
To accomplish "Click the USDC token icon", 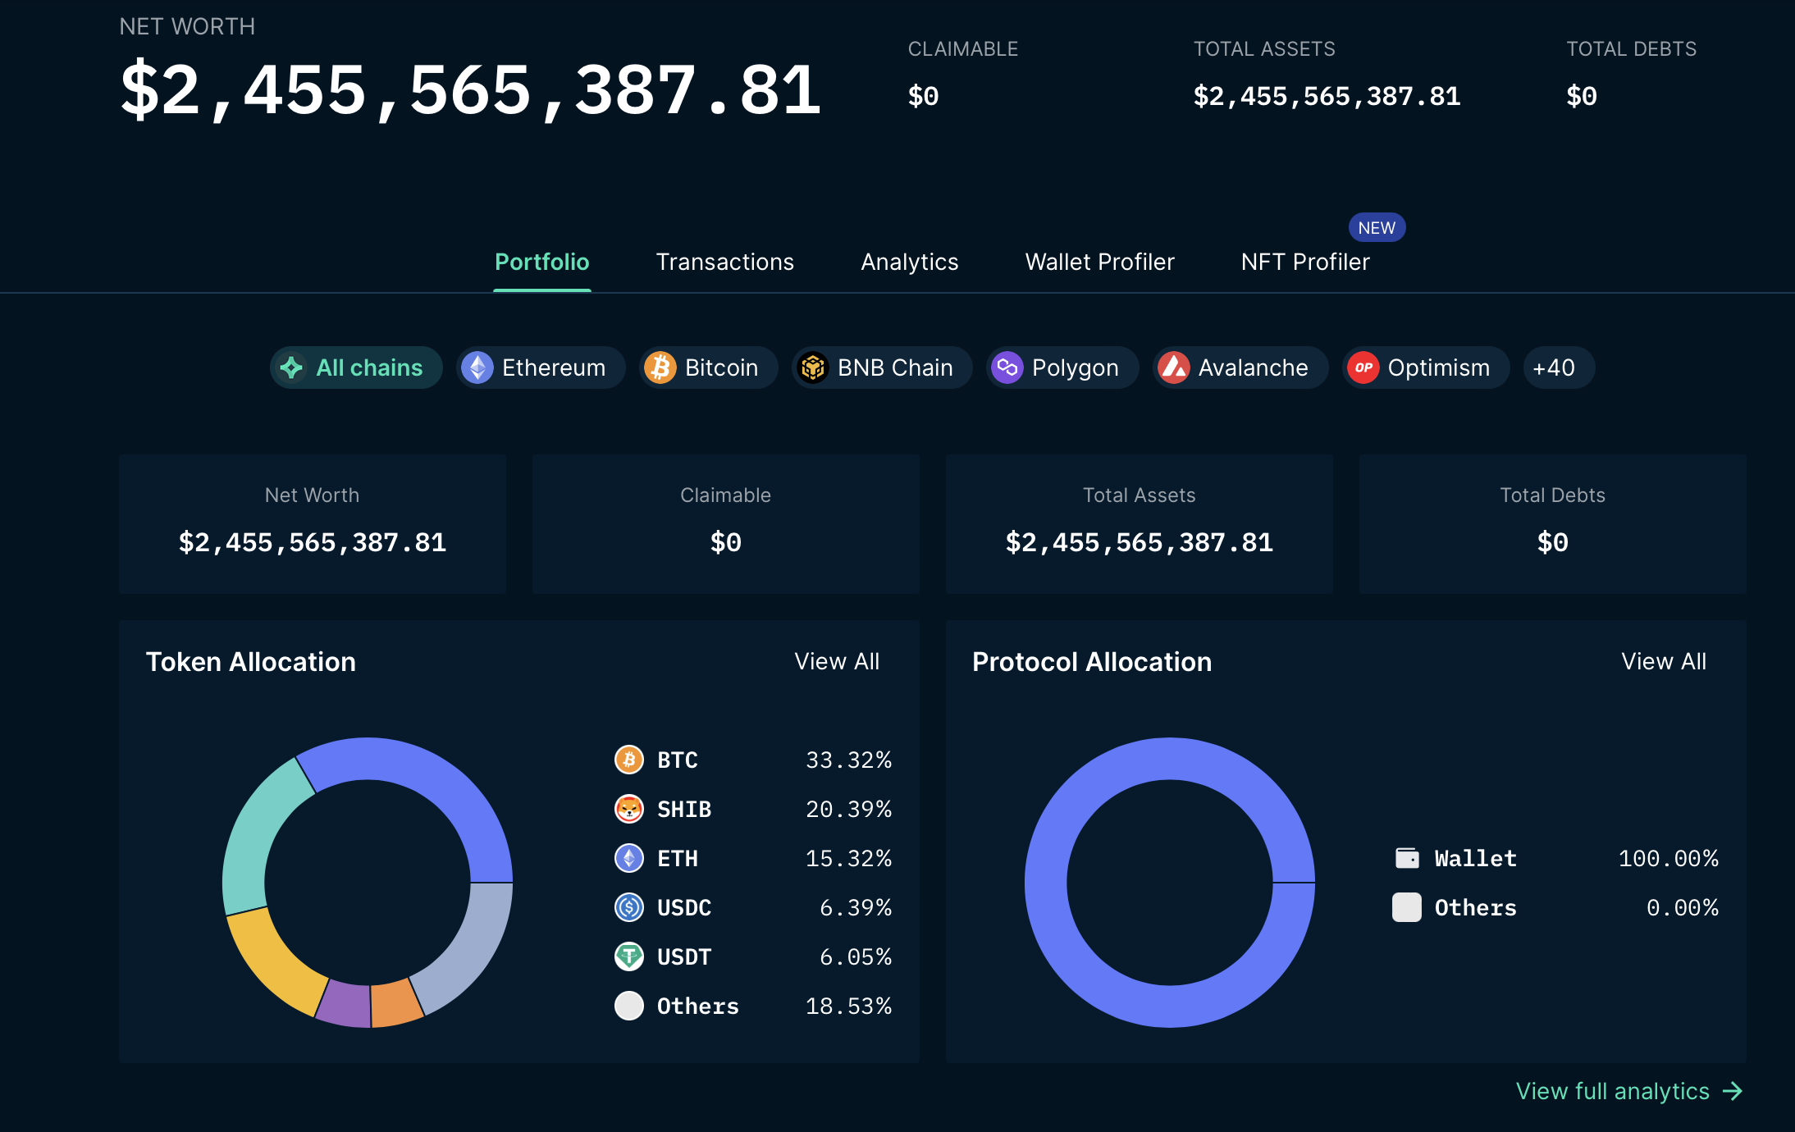I will tap(629, 907).
